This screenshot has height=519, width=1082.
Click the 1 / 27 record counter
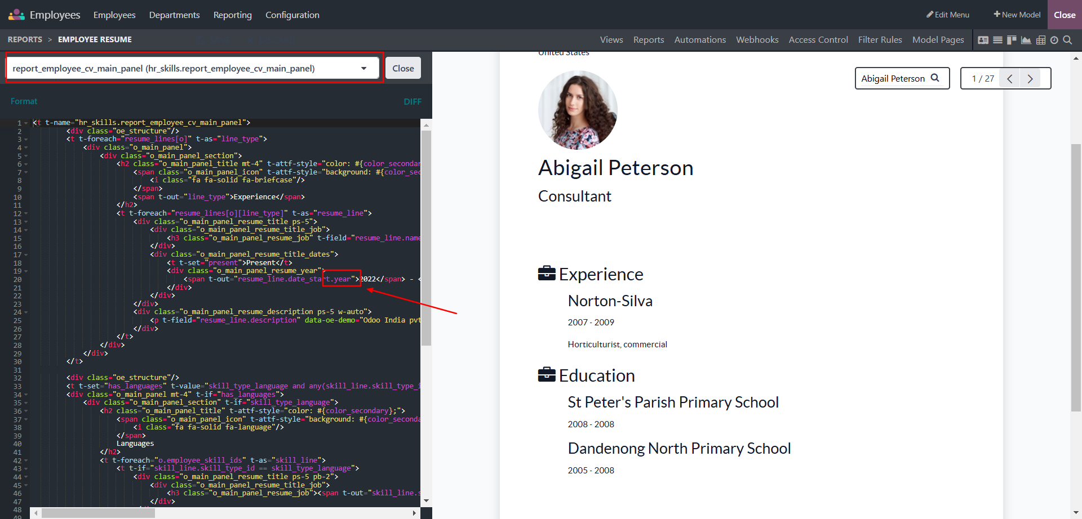983,79
